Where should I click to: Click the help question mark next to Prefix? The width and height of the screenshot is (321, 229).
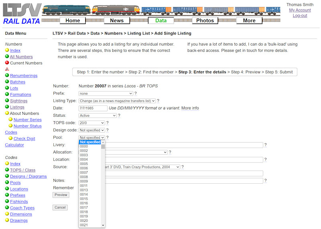[136, 93]
